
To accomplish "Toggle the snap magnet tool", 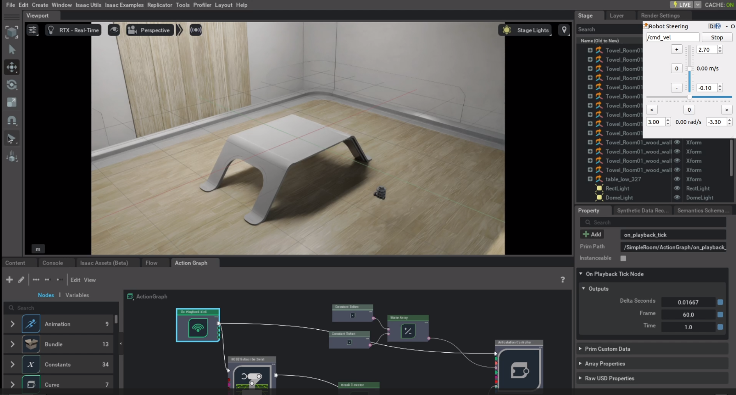I will pos(12,121).
